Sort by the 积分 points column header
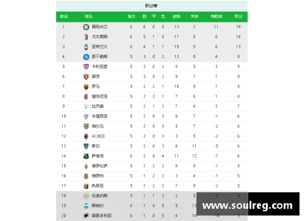 pyautogui.click(x=239, y=16)
